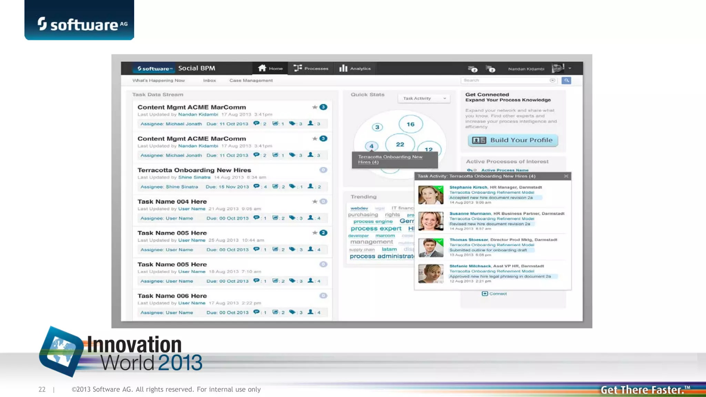Open the Case Management tab
The height and width of the screenshot is (397, 706).
(x=251, y=80)
